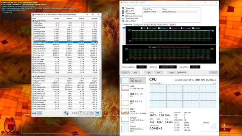Open the Statistics tab
Image resolution: width=242 pixels, height=136 pixels.
pyautogui.click(x=172, y=25)
